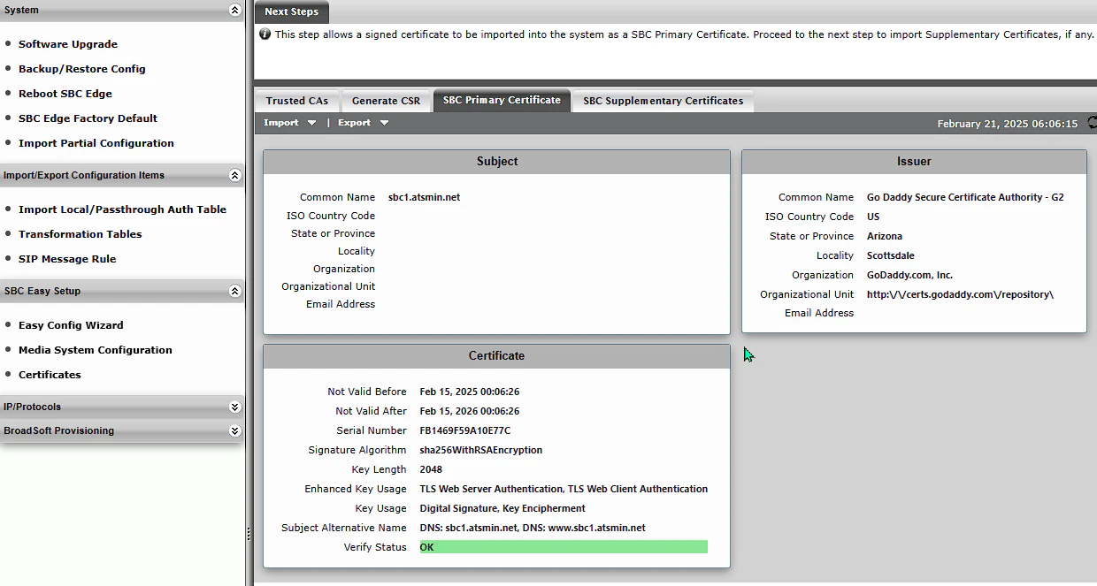Switch to the Trusted CAs tab
This screenshot has width=1097, height=586.
point(297,101)
